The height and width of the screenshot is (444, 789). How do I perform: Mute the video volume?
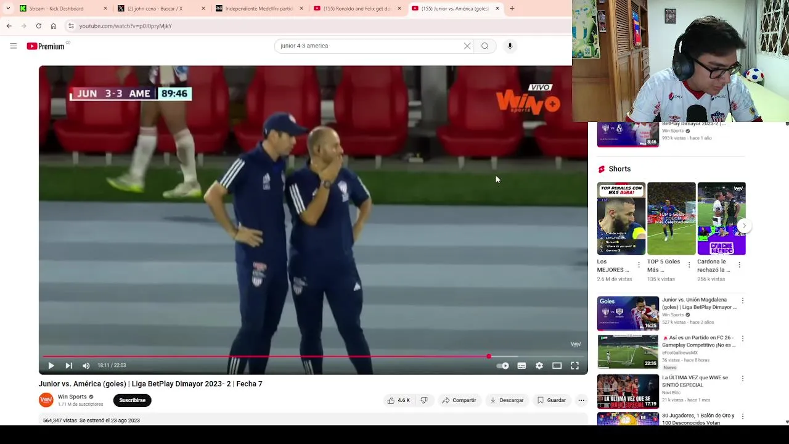tap(86, 366)
